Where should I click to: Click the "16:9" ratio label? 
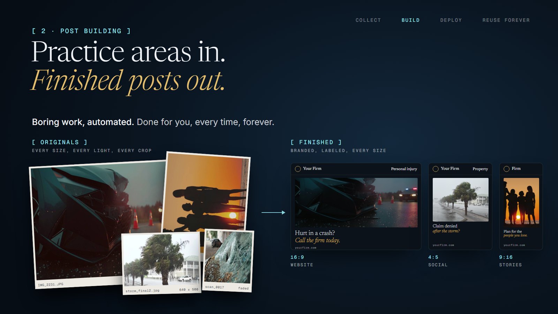point(297,257)
